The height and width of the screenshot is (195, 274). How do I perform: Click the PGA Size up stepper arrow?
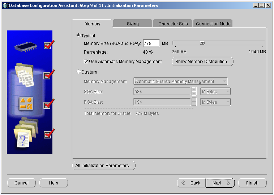click(x=194, y=100)
